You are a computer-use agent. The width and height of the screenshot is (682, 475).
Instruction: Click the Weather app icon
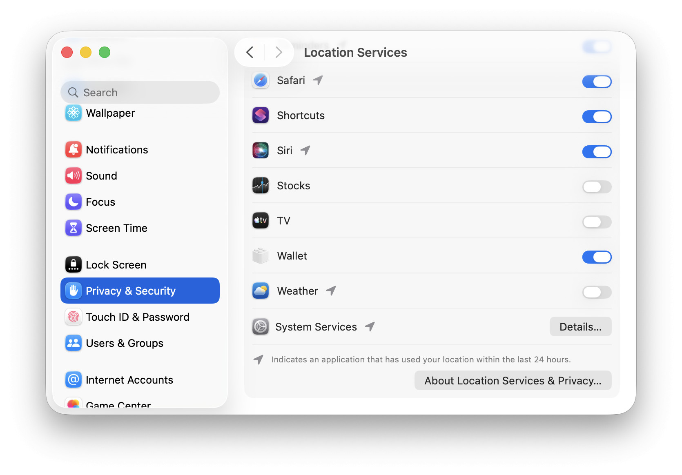[x=261, y=291]
